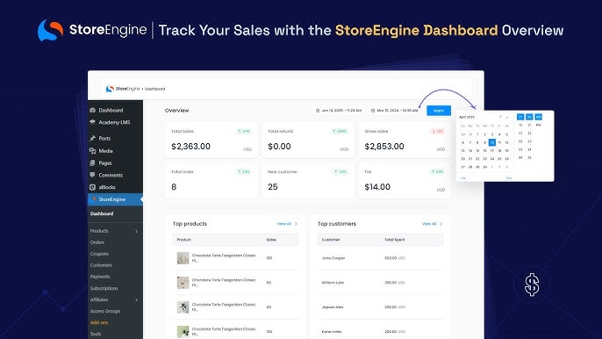
Task: Open Payments submenu item
Action: [100, 277]
